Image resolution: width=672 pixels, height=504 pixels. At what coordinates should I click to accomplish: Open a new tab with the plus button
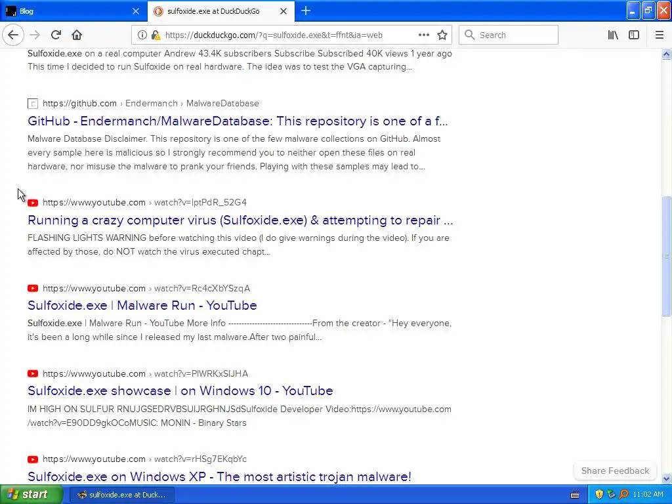coord(306,10)
